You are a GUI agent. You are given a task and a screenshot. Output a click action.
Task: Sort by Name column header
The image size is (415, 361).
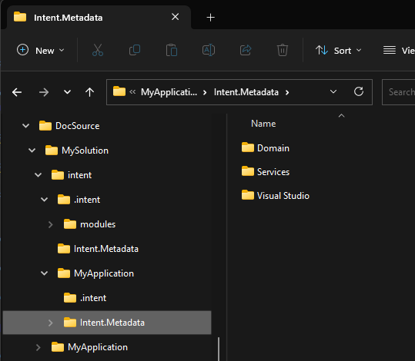click(x=263, y=124)
